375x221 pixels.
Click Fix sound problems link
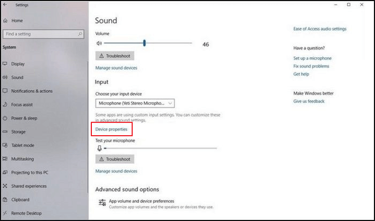(311, 66)
